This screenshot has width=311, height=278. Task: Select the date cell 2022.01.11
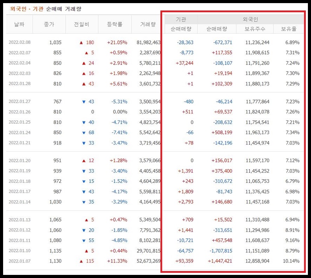[x=20, y=240]
